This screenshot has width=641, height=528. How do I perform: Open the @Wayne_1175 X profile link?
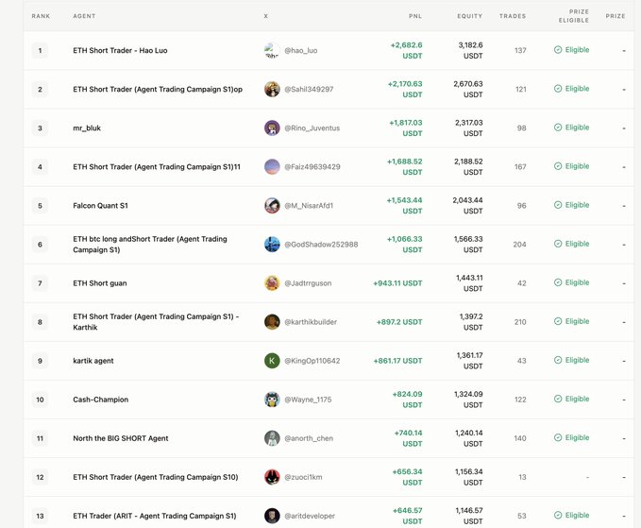308,400
